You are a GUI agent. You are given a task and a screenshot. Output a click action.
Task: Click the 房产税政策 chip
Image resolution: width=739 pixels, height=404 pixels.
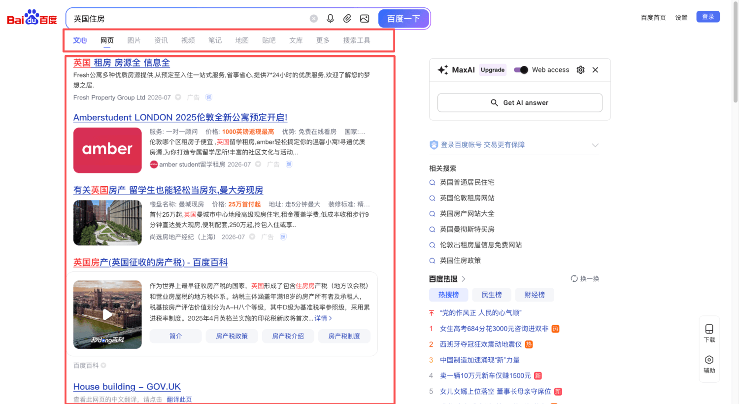pyautogui.click(x=232, y=336)
